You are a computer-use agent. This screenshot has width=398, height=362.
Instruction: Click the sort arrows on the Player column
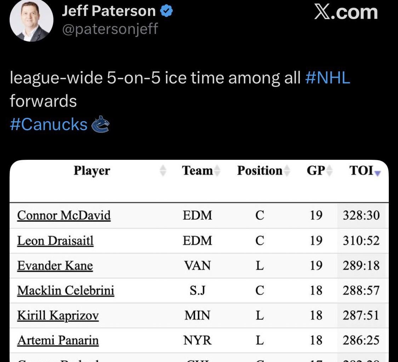163,171
